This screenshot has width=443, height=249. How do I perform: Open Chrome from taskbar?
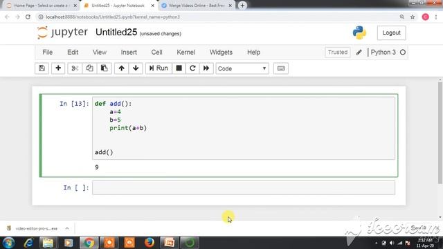(89, 243)
